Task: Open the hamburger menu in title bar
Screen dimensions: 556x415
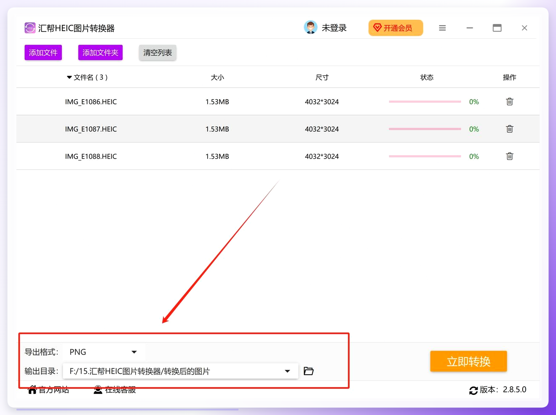Action: [x=442, y=28]
